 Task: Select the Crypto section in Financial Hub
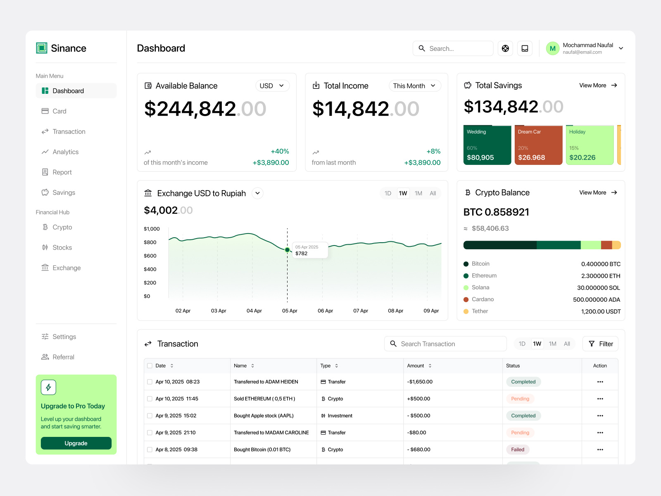click(x=62, y=227)
